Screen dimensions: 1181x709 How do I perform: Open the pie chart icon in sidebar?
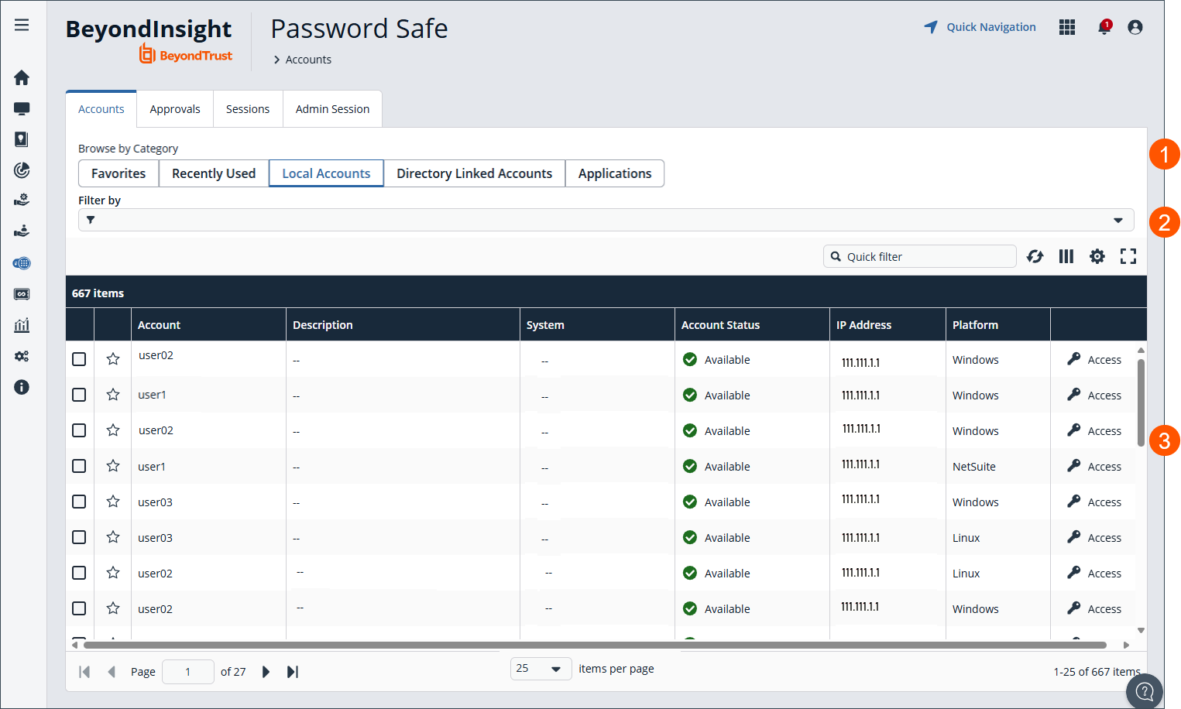tap(22, 170)
